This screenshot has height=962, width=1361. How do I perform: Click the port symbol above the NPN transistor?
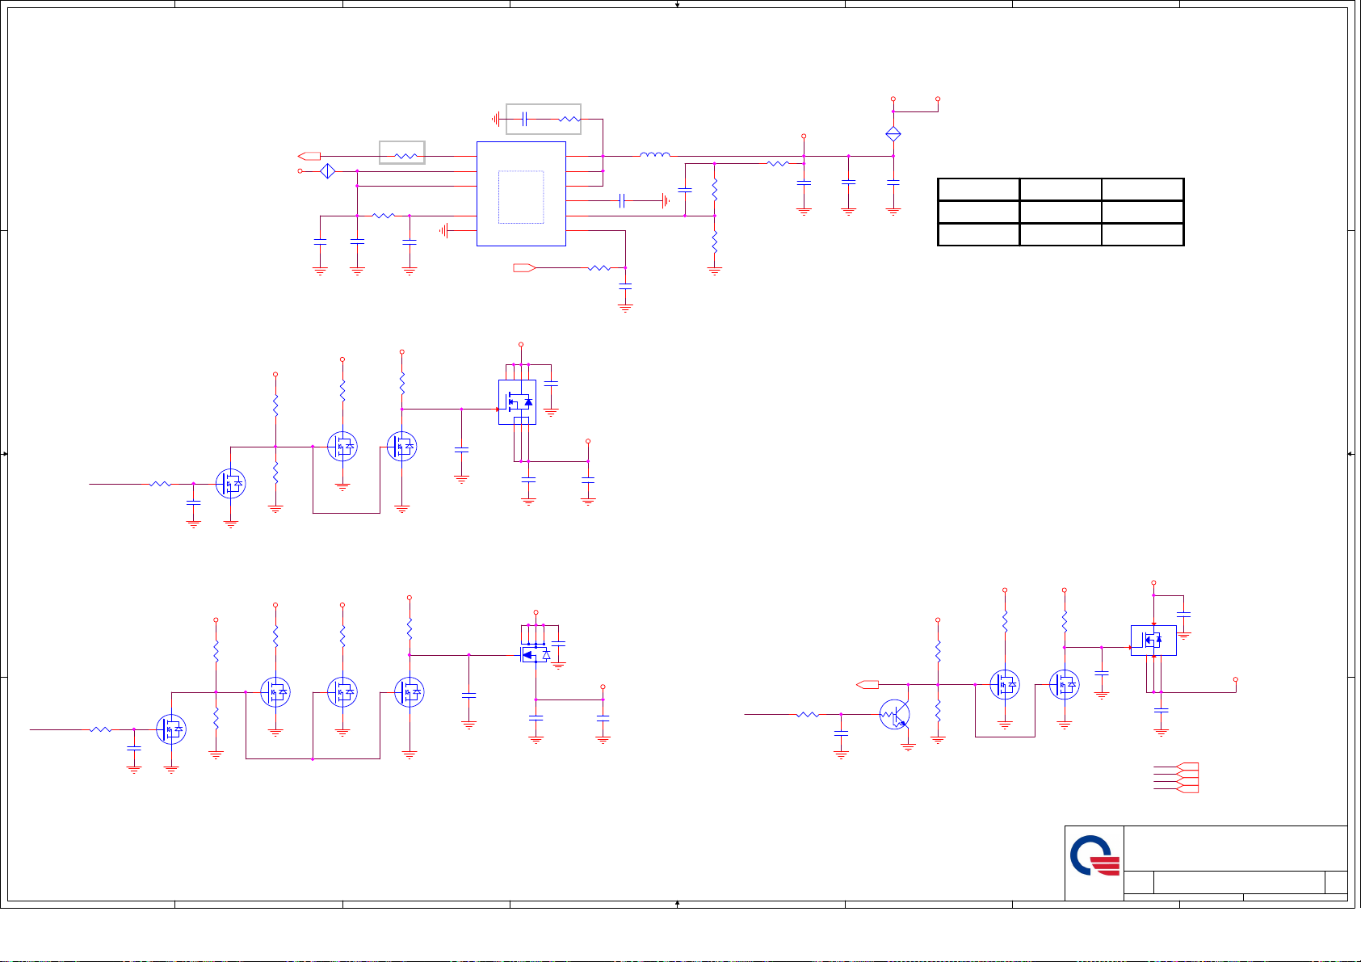(x=867, y=685)
